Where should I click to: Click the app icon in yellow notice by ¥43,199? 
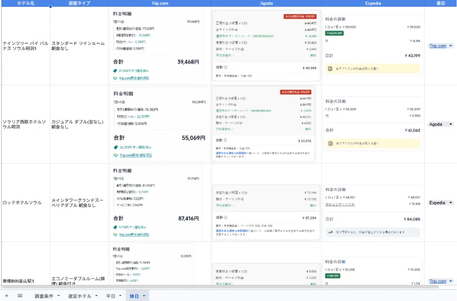point(330,69)
